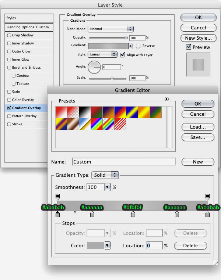Image resolution: width=221 pixels, height=280 pixels.
Task: Select the Black to White gradient preset
Action: coord(85,112)
